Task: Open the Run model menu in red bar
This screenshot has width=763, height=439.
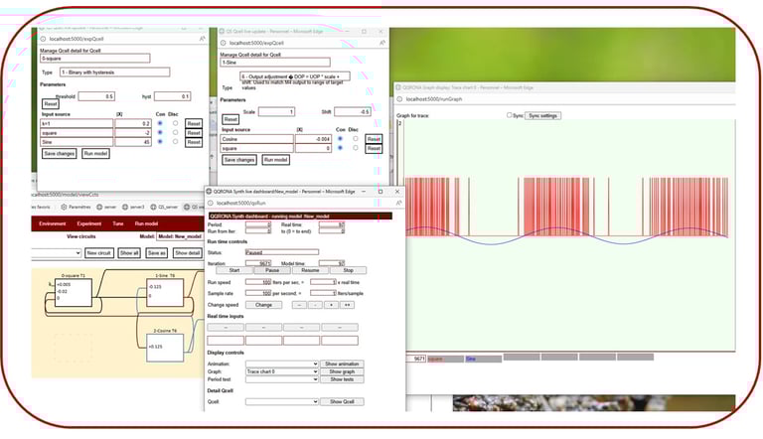Action: tap(146, 223)
